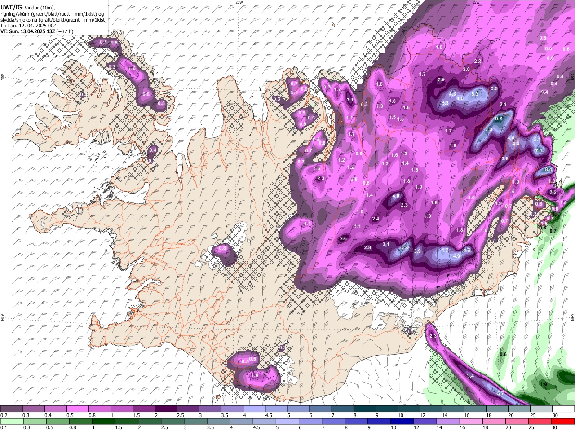Click the 4.0 value in the central highlands

pos(396,196)
